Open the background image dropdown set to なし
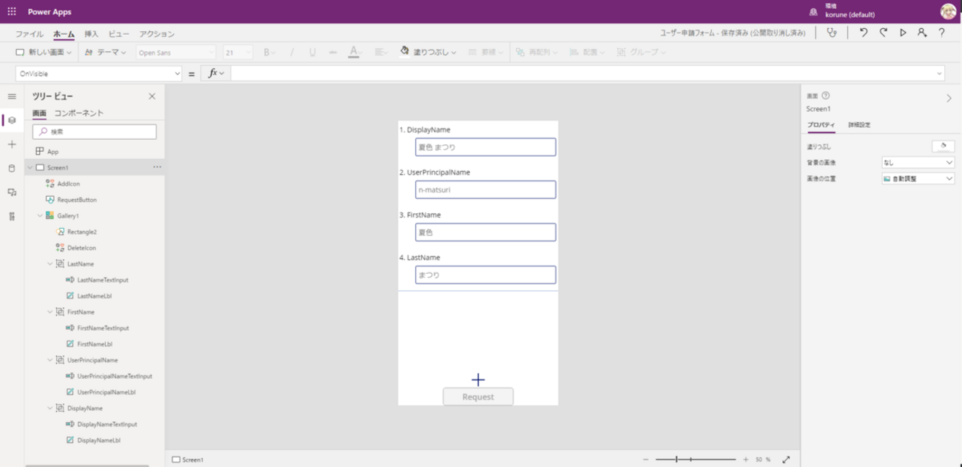962x467 pixels. coord(918,163)
